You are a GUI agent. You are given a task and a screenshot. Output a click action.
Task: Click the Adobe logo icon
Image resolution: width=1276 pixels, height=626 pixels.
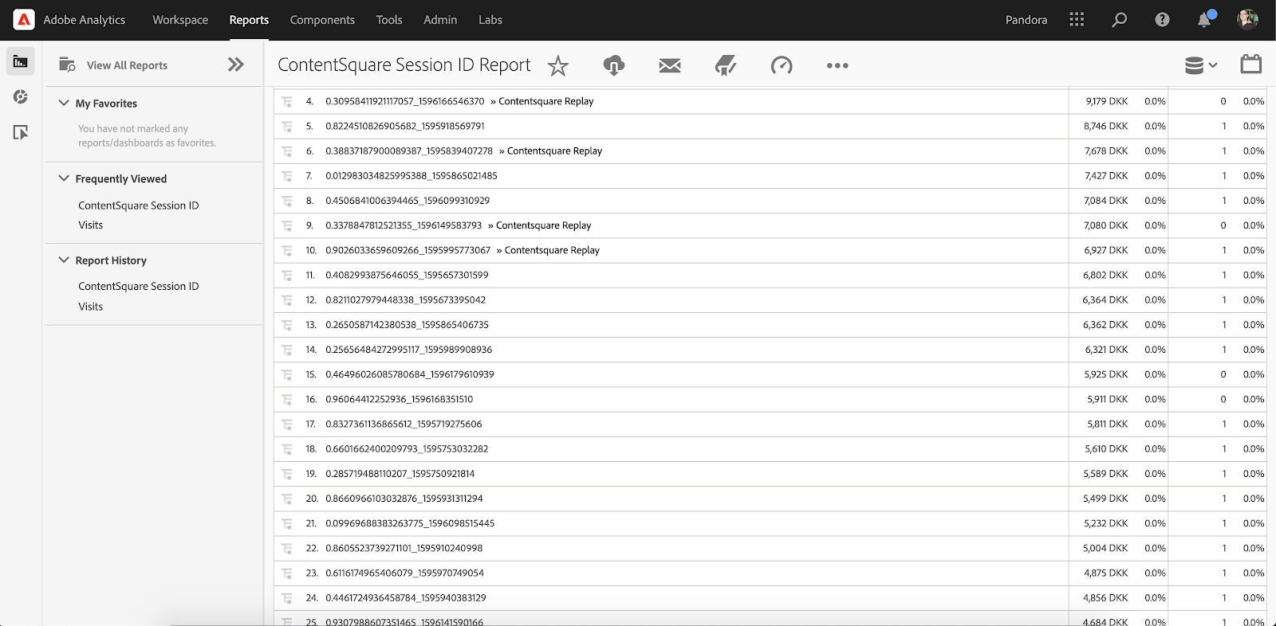point(24,20)
